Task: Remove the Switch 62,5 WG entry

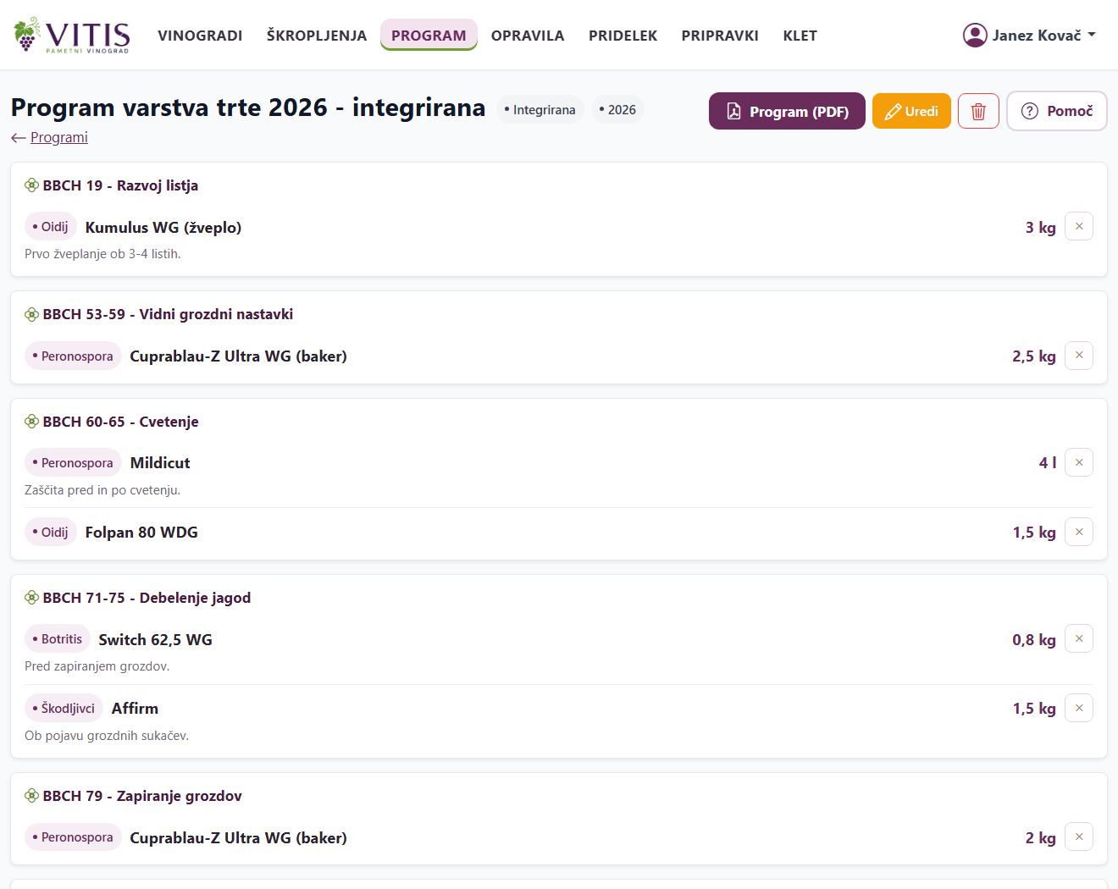Action: tap(1079, 638)
